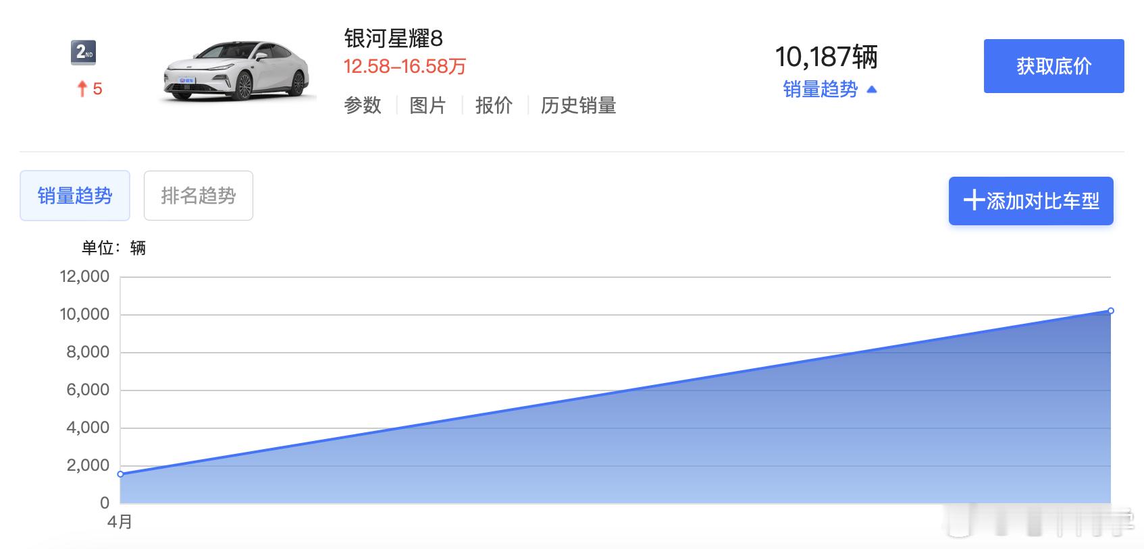Click the 2,000 y-axis label
Image resolution: width=1144 pixels, height=549 pixels.
[88, 465]
